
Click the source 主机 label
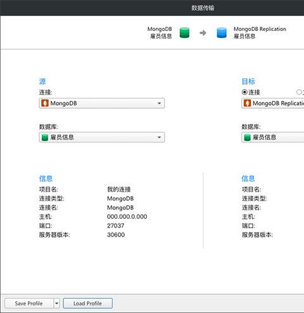click(46, 216)
